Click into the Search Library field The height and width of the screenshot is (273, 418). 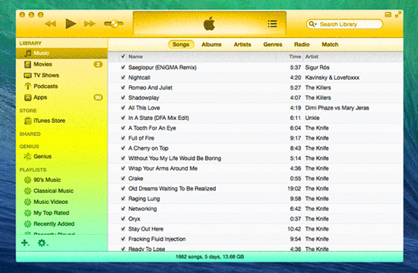344,24
